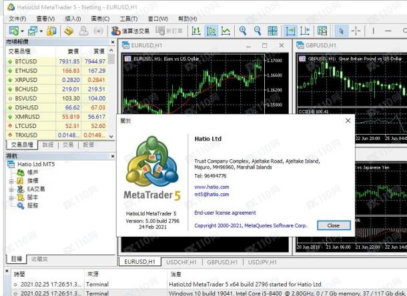
Task: Switch to bar chart mode
Action: (196, 31)
